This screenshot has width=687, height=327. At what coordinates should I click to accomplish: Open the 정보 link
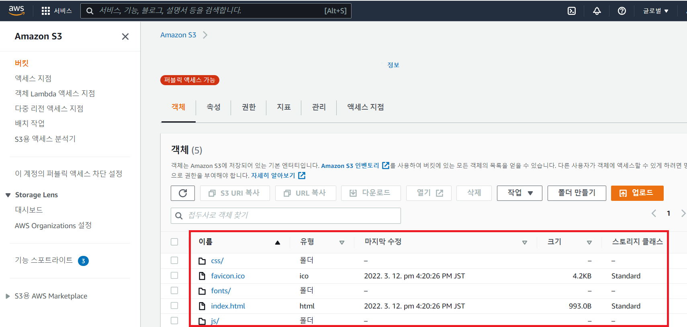[x=393, y=65]
